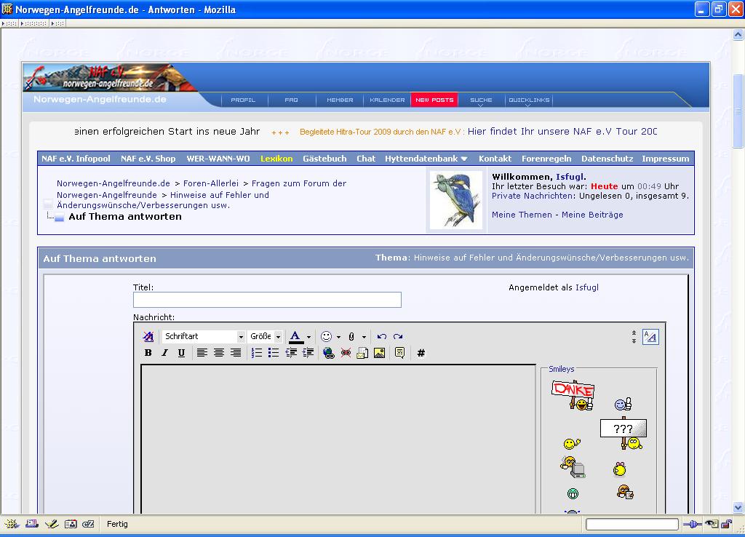745x537 pixels.
Task: Expand the Hyttendatenbank menu
Action: 426,159
